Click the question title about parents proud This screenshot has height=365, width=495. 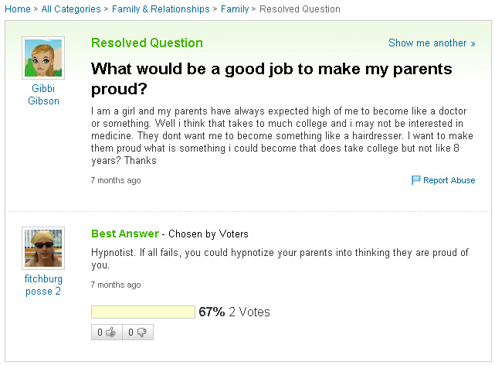click(272, 79)
